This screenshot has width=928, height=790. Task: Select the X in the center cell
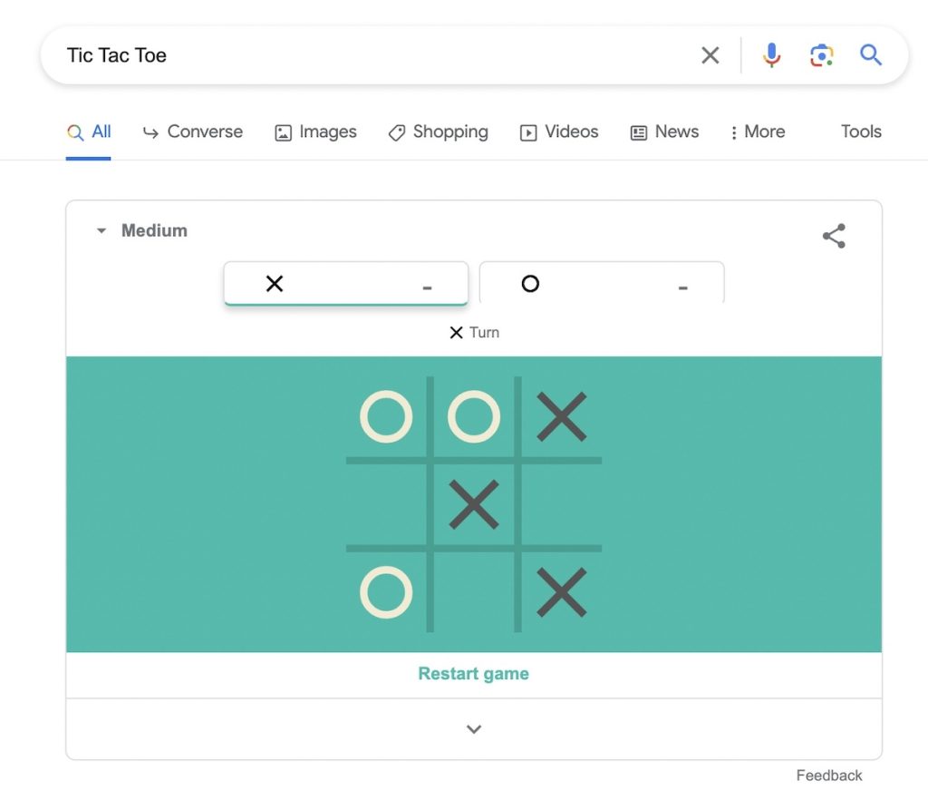(x=473, y=505)
